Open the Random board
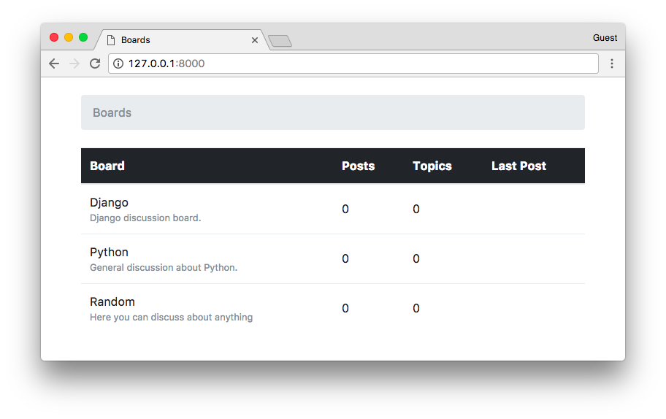666x419 pixels. [112, 301]
